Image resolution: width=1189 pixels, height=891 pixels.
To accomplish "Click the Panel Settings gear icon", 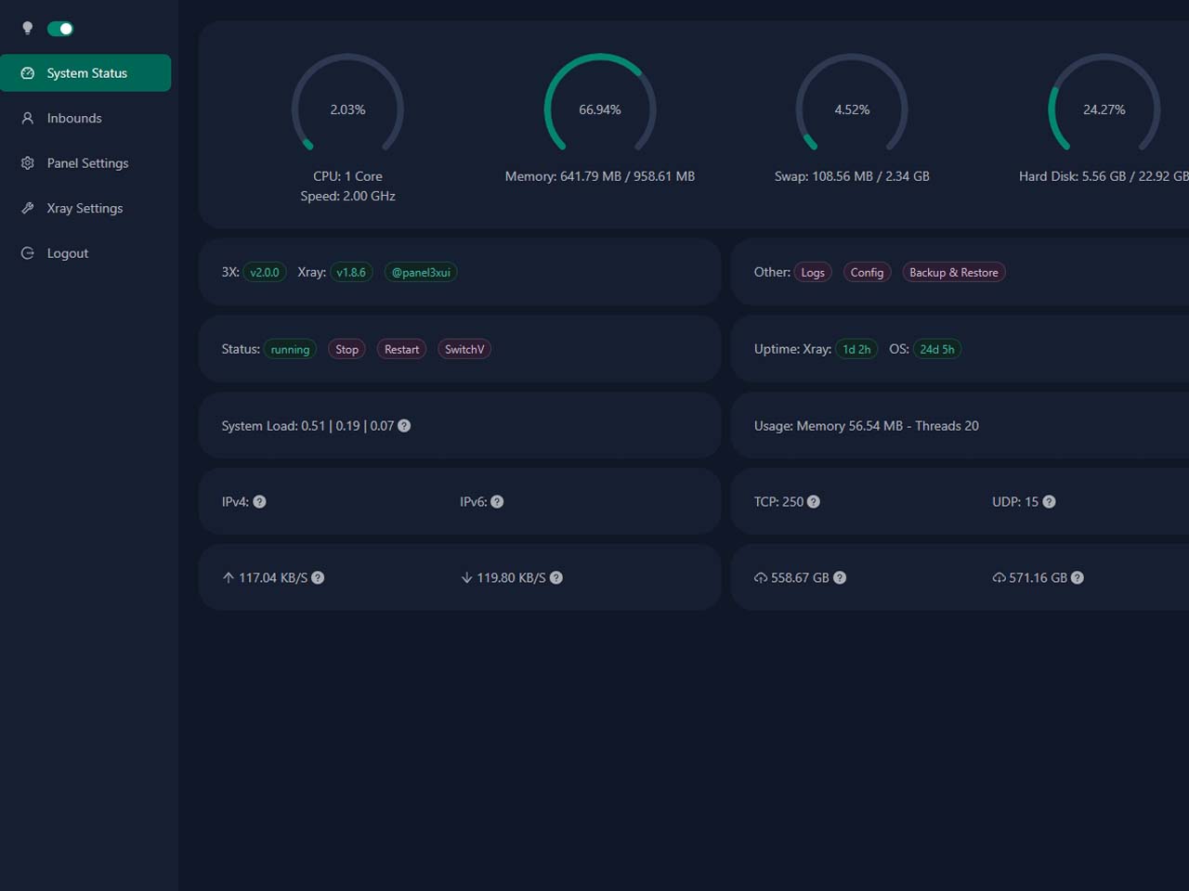I will click(x=28, y=163).
